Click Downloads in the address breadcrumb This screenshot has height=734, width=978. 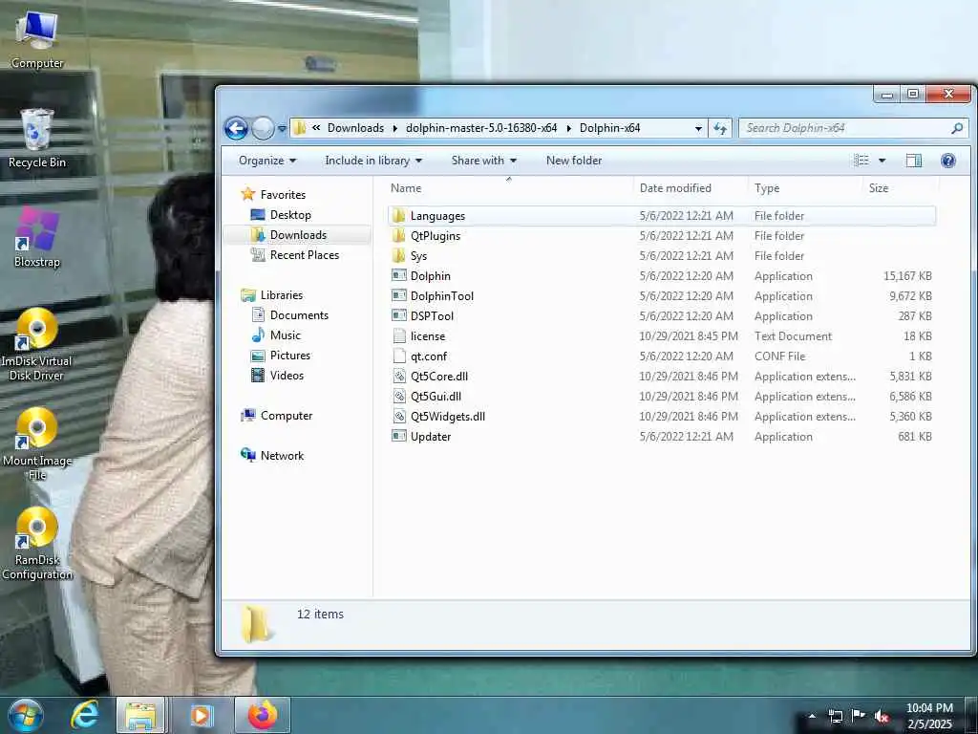355,128
